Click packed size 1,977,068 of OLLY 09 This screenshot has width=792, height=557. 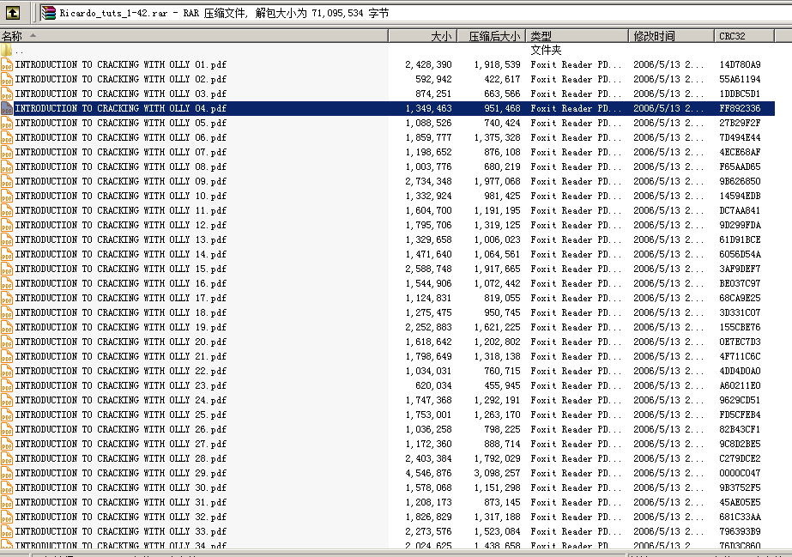pos(497,181)
